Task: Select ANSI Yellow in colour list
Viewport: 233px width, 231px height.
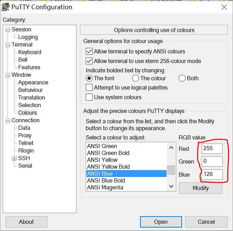Action: (x=126, y=160)
